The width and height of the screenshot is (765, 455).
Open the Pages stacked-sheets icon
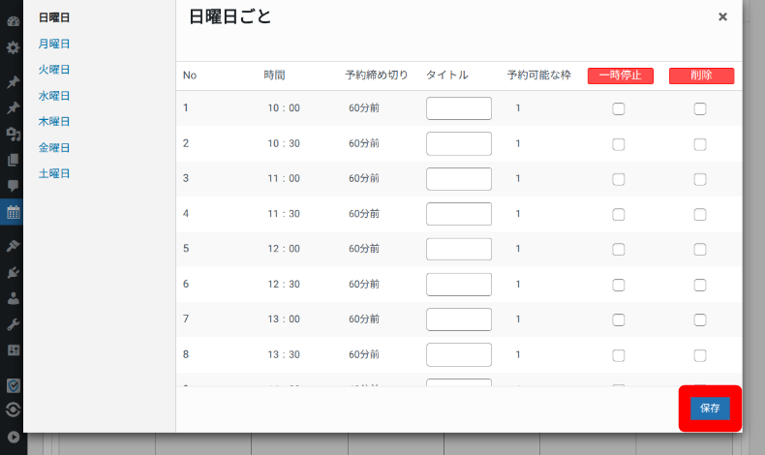point(14,160)
